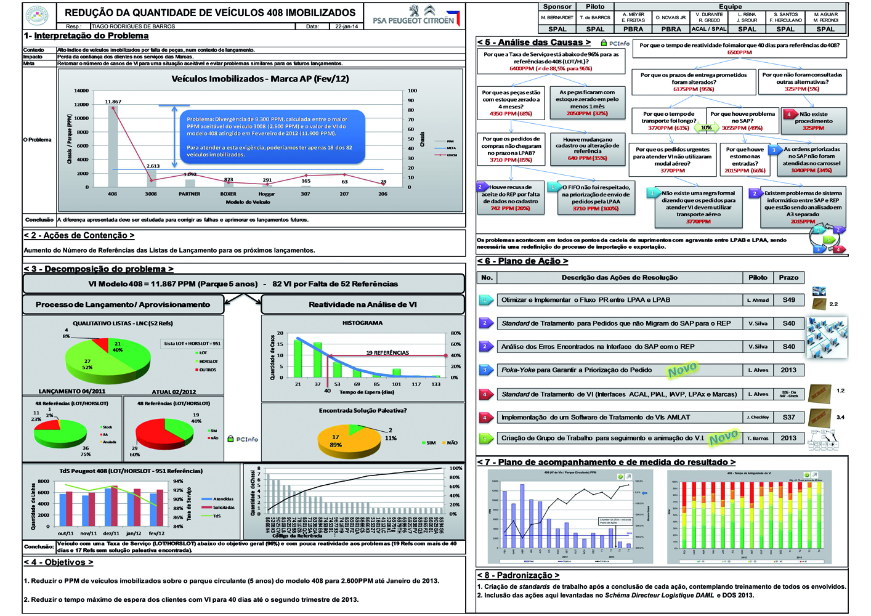
Task: Click badge 4 on Implementação de um Software row
Action: 485,417
